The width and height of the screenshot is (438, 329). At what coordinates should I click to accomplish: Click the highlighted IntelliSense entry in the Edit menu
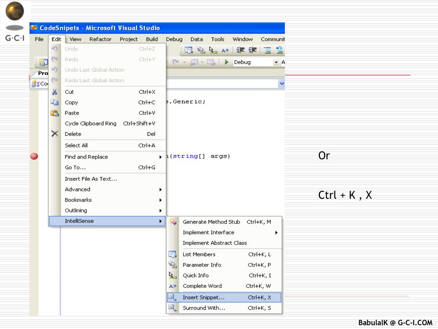coord(107,221)
